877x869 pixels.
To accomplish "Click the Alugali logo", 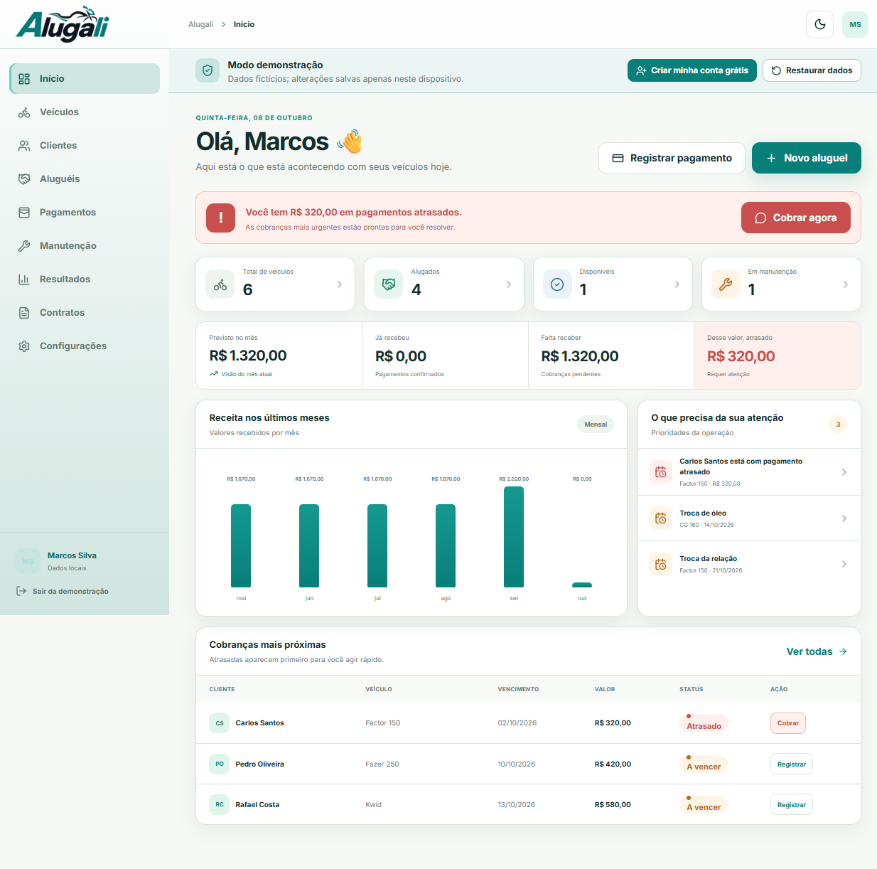I will coord(63,24).
